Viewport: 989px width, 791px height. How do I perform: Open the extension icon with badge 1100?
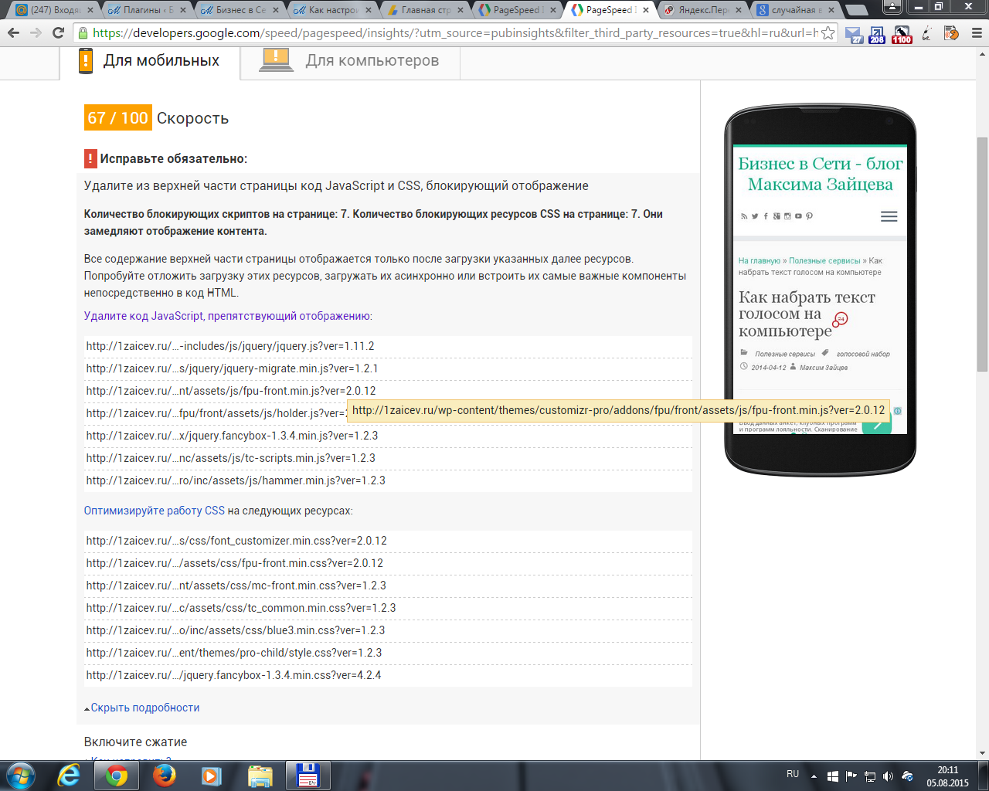tap(902, 35)
